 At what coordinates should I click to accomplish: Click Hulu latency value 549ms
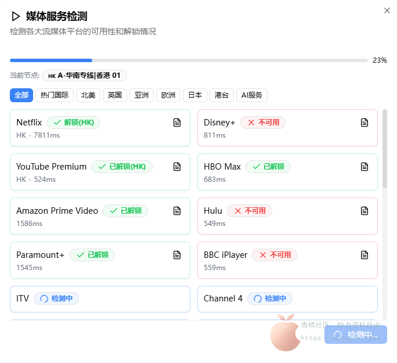pyautogui.click(x=215, y=224)
